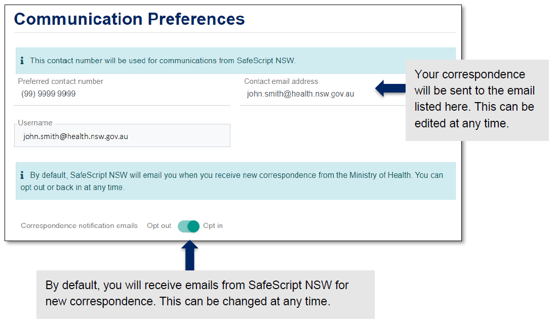Click the Username input field
The height and width of the screenshot is (324, 555).
click(122, 136)
